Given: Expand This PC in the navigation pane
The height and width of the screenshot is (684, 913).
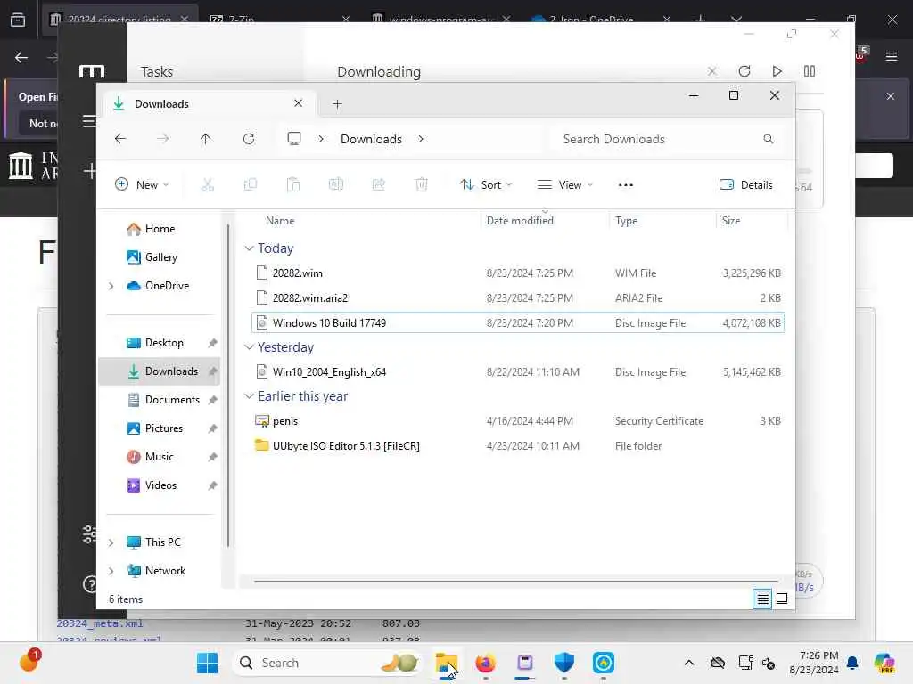Looking at the screenshot, I should (x=111, y=542).
